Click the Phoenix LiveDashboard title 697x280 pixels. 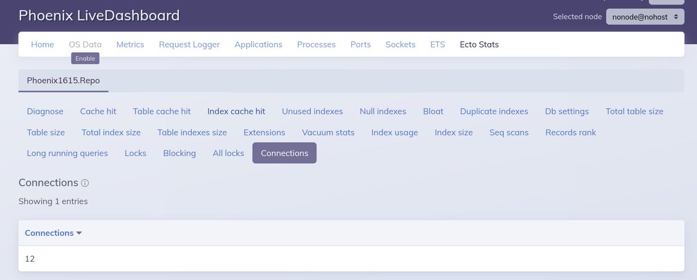pos(99,16)
